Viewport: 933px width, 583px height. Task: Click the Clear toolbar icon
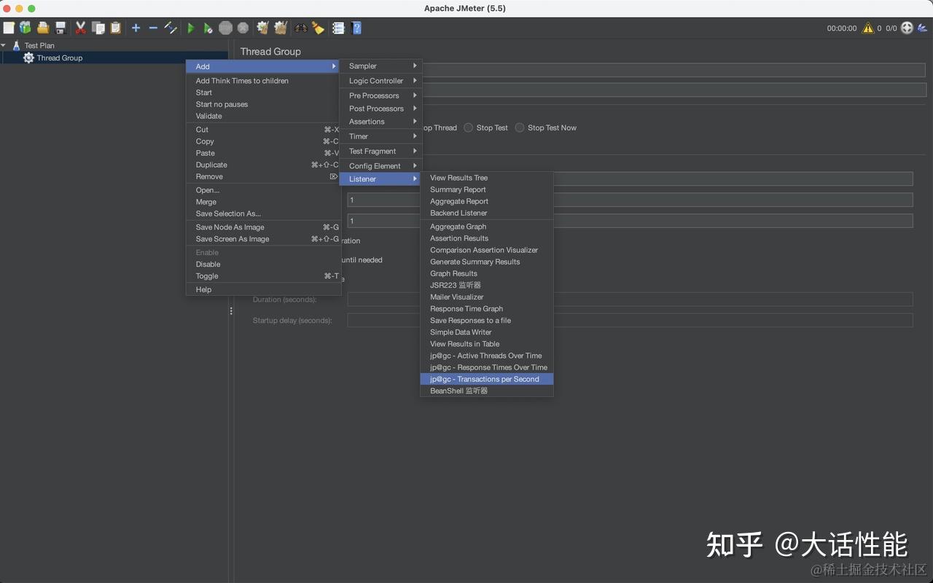pyautogui.click(x=263, y=28)
